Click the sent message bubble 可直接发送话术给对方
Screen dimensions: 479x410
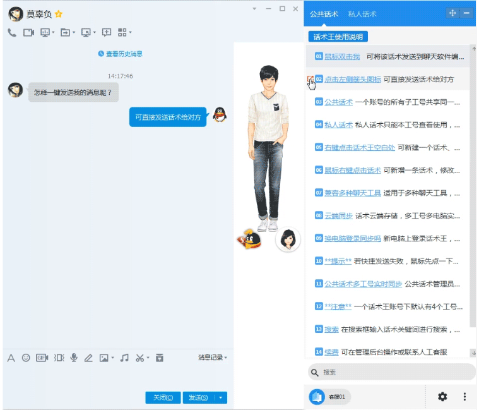coord(168,117)
